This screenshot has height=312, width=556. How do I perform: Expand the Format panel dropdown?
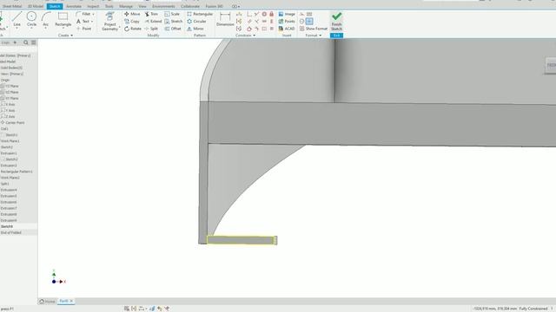click(314, 36)
